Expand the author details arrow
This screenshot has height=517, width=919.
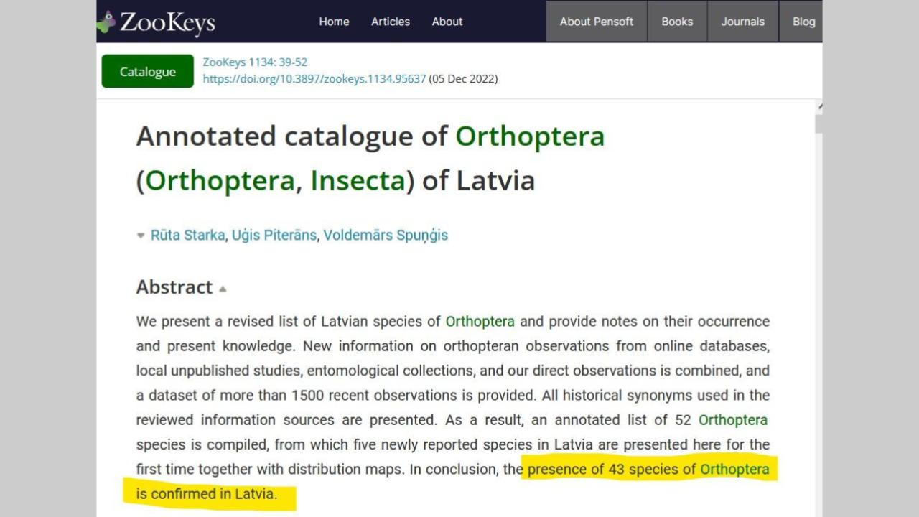(141, 236)
